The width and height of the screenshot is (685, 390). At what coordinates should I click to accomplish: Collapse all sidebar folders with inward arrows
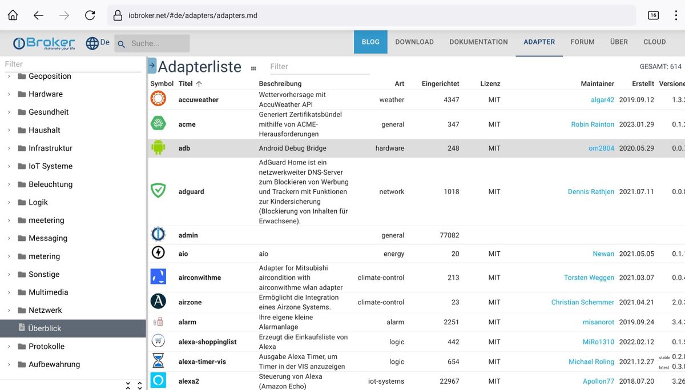point(128,385)
